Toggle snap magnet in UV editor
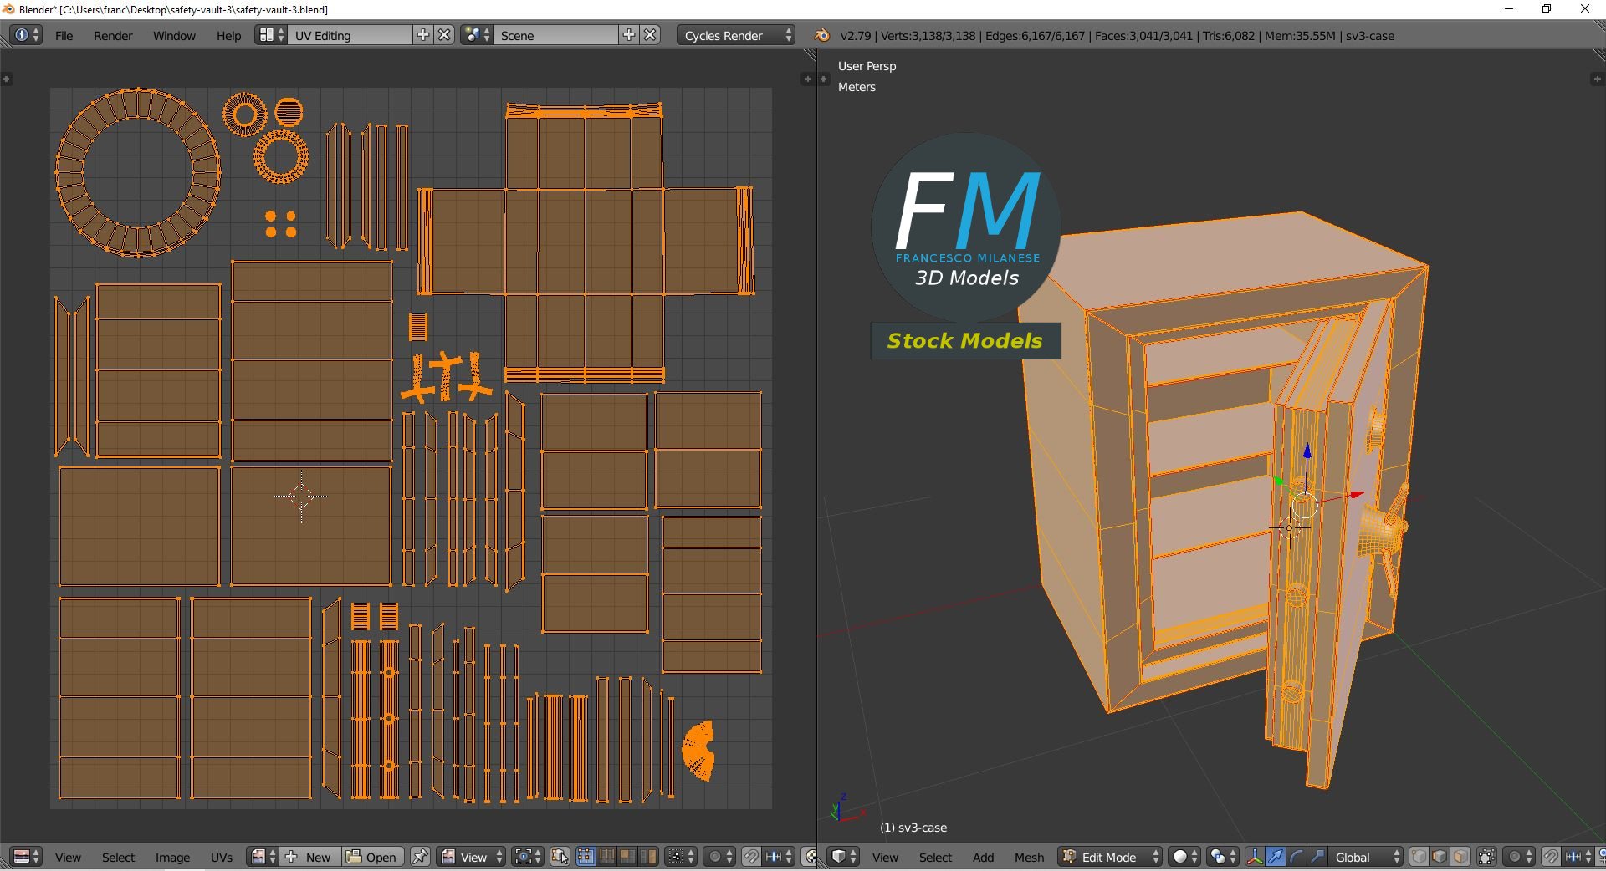Screen dimensions: 1606x871 [x=751, y=857]
